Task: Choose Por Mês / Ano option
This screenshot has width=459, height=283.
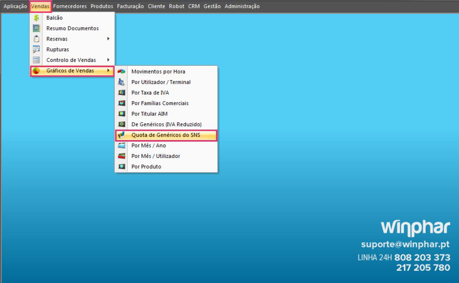Action: (166, 145)
